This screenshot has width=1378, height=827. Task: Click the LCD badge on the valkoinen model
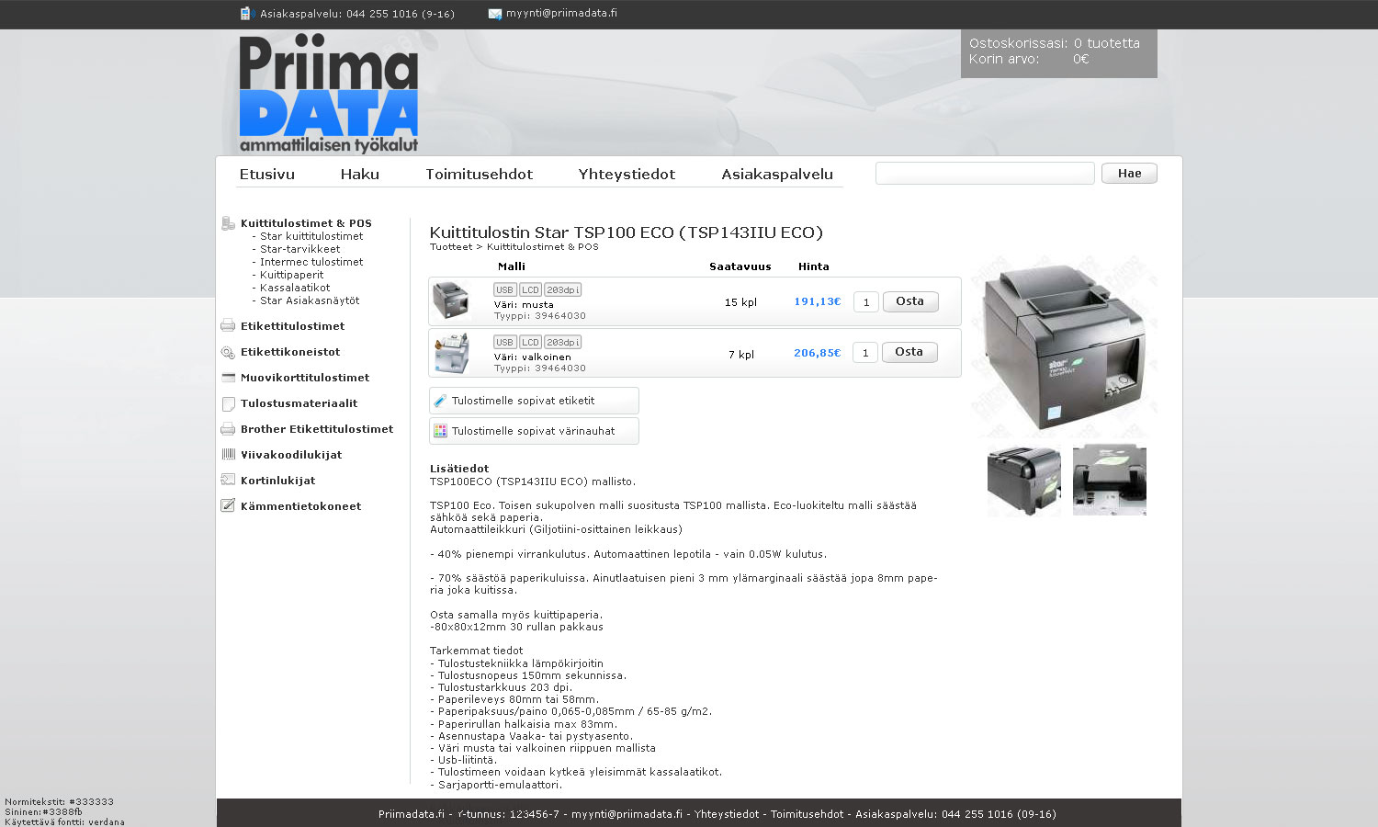pyautogui.click(x=531, y=343)
